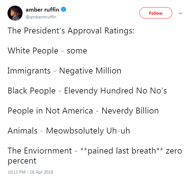The width and height of the screenshot is (186, 177).
Task: Open amber ruffin's profile avatar photo
Action: click(15, 13)
